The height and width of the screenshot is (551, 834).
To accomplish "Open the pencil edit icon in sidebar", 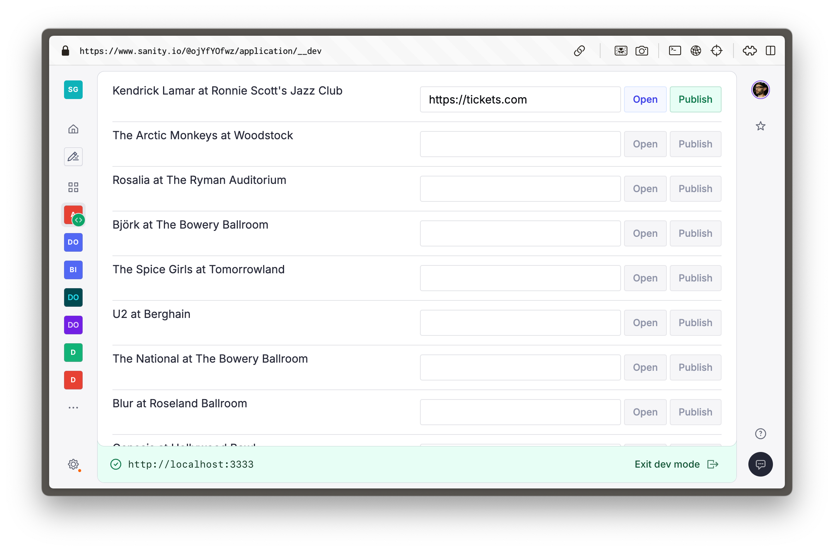I will [73, 157].
